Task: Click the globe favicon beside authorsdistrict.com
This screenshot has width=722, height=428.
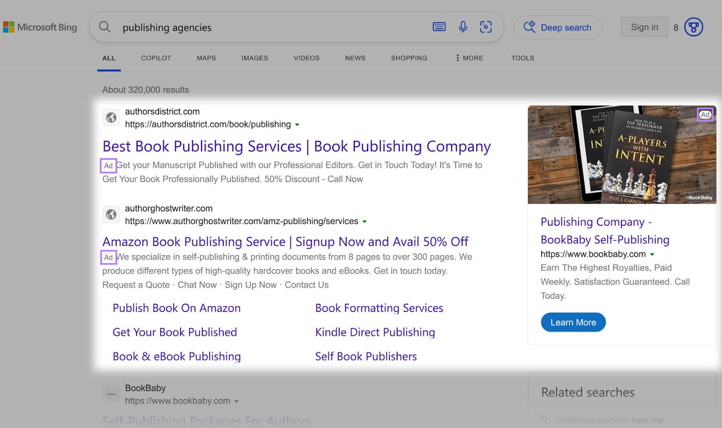Action: [x=111, y=118]
